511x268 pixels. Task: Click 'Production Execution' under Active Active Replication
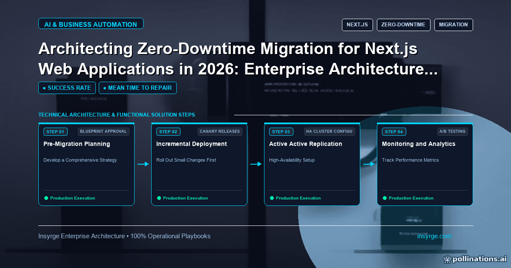click(298, 198)
